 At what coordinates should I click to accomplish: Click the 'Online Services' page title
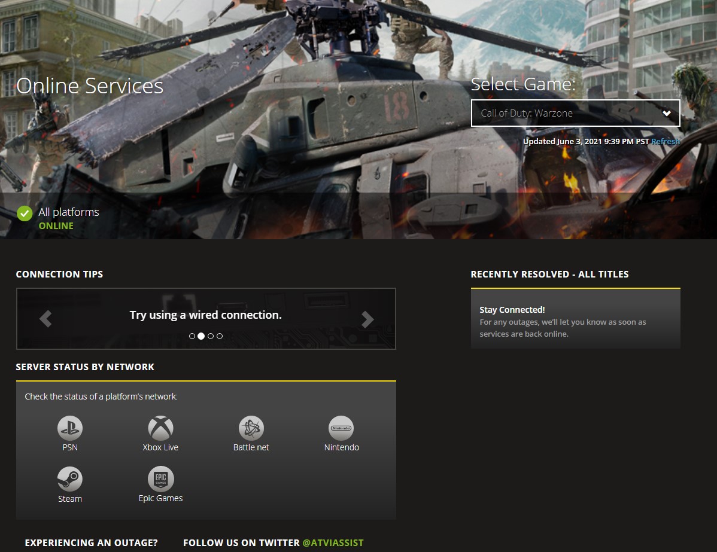(x=90, y=86)
